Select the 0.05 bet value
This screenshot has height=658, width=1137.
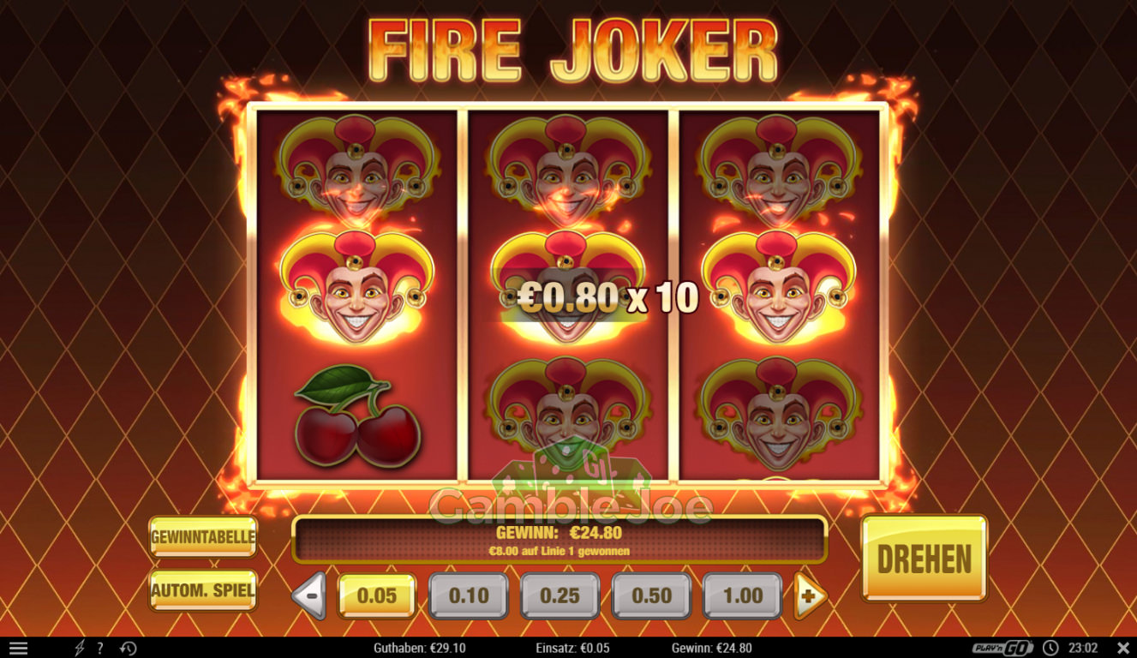377,595
